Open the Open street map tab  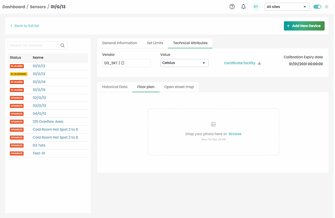(x=179, y=87)
